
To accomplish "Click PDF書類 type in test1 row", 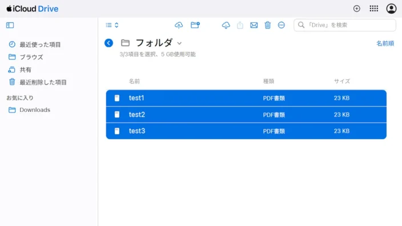I will point(274,98).
